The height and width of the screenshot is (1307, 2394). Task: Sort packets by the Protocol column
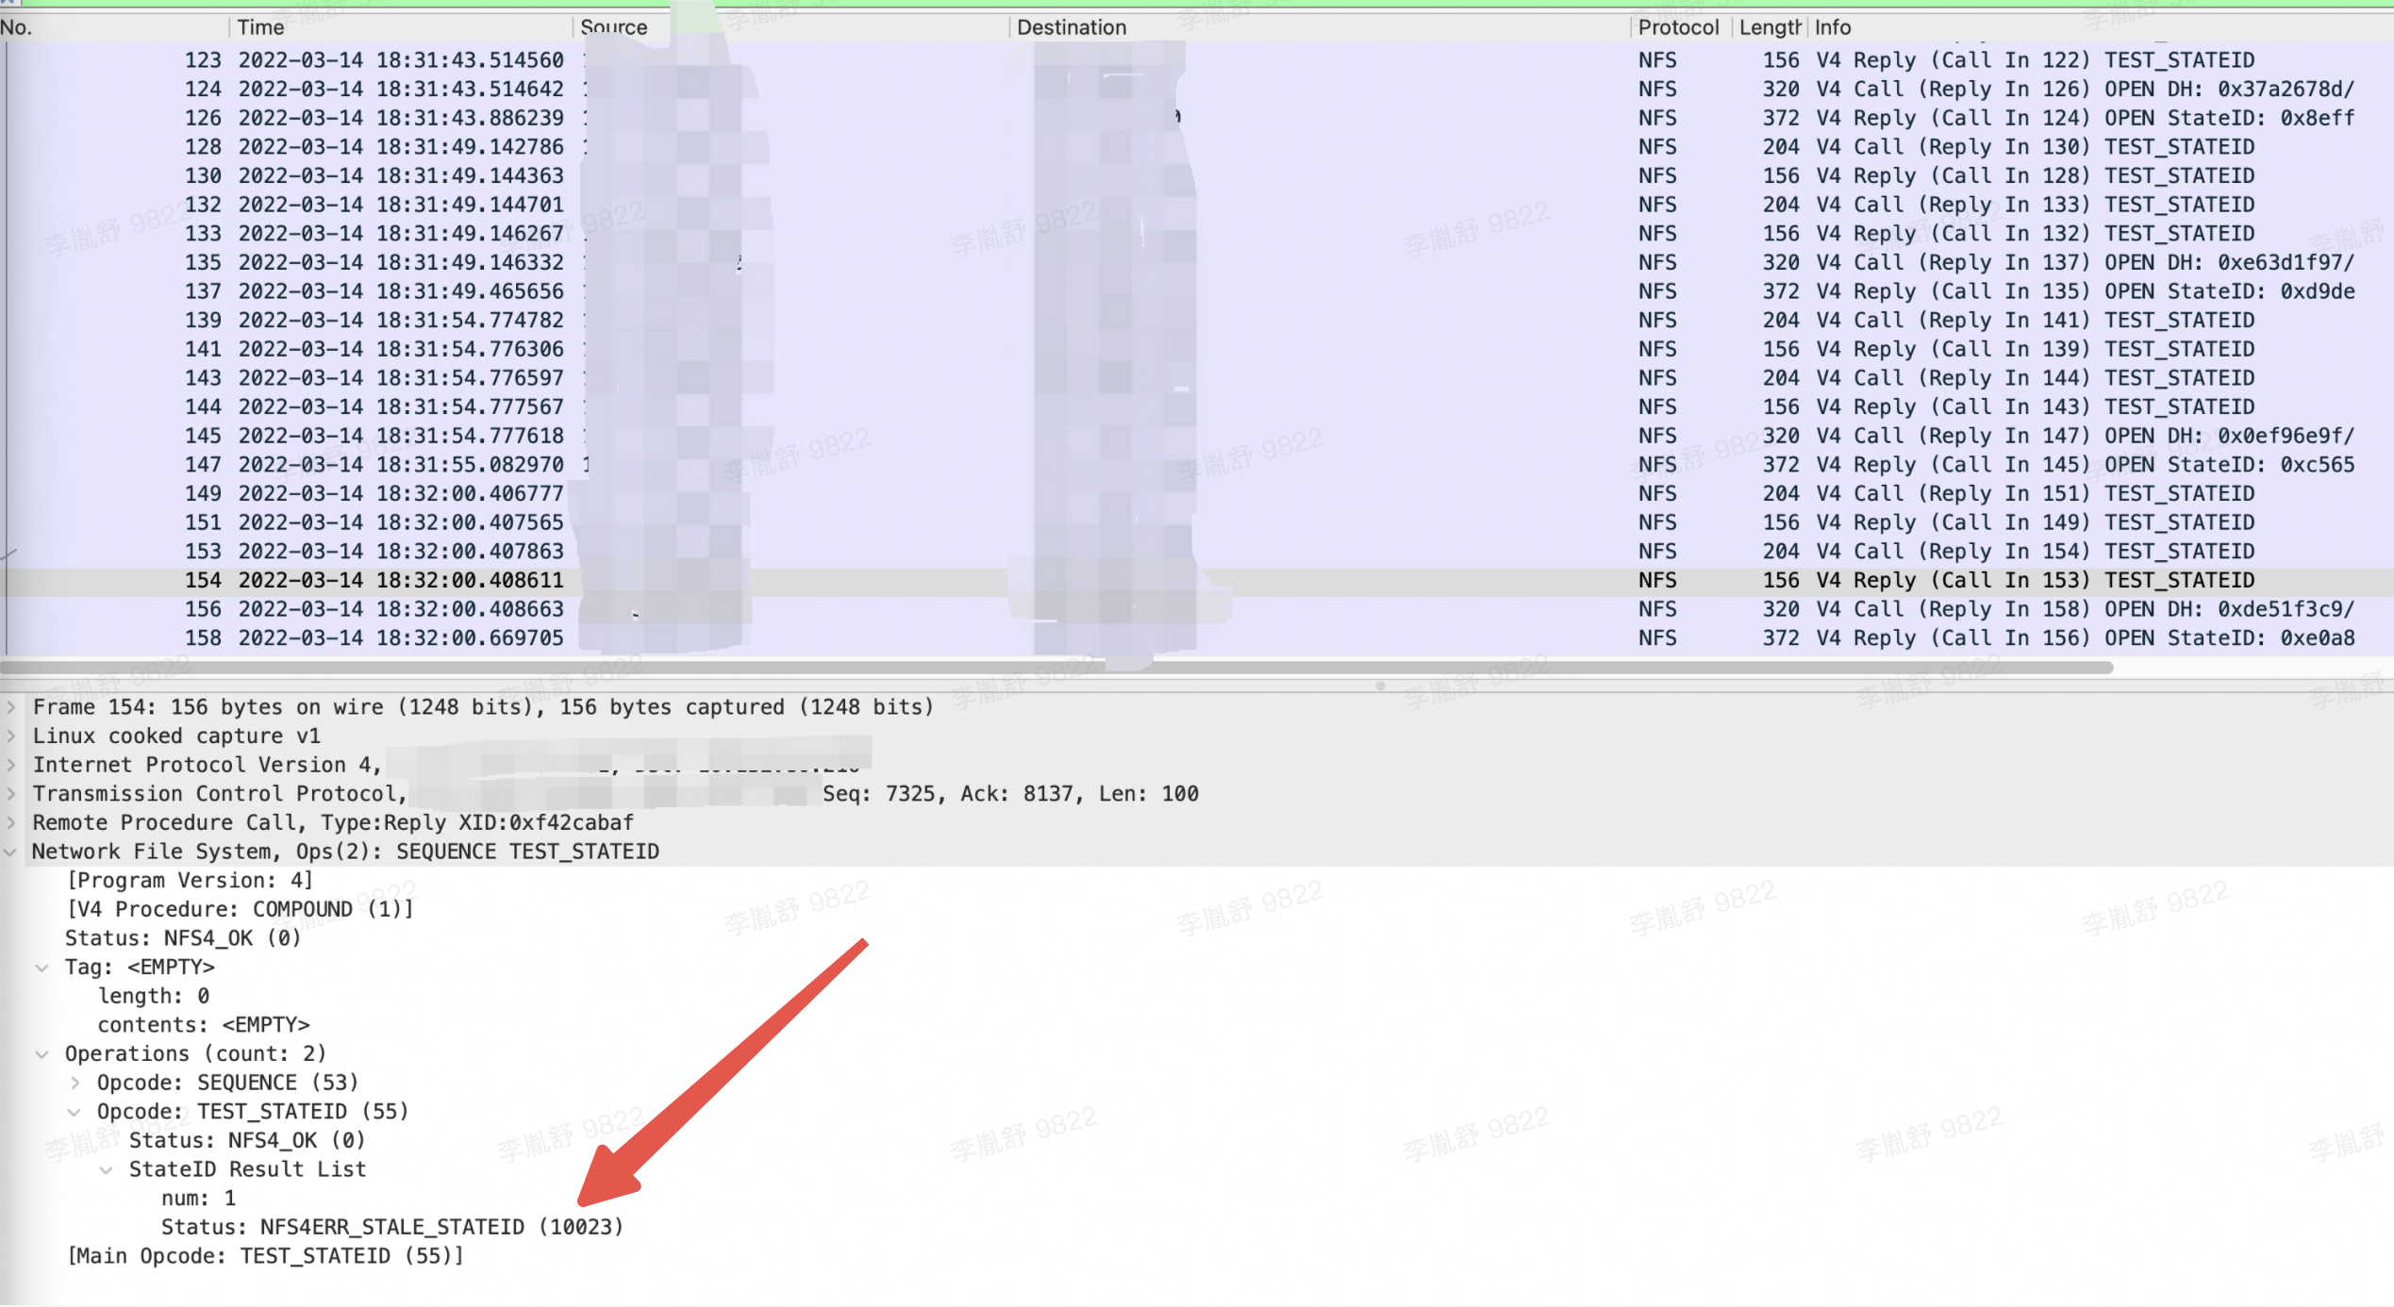click(1679, 26)
